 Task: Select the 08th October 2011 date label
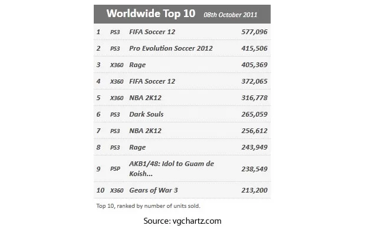click(231, 15)
